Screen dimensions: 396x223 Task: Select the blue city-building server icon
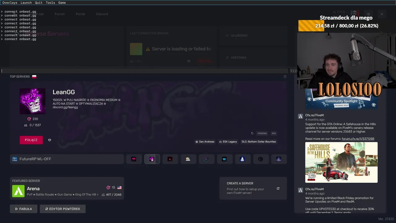tap(243, 159)
